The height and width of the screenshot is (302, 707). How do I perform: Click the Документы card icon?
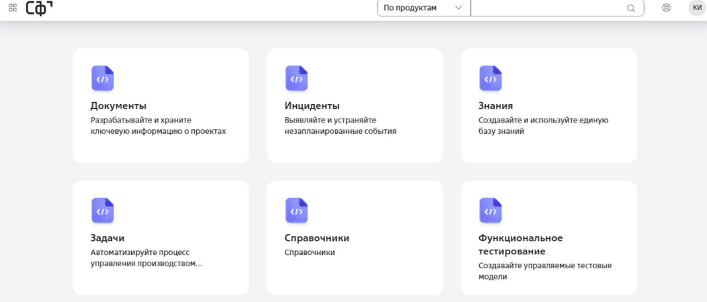coord(102,79)
